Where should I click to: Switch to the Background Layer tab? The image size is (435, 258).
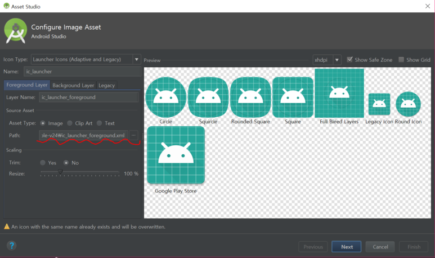(x=73, y=85)
